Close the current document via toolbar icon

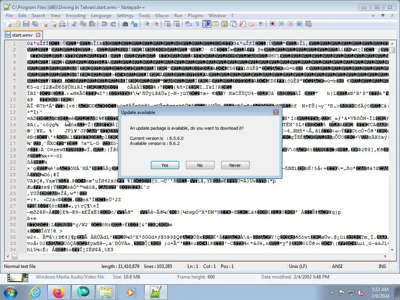(x=44, y=24)
